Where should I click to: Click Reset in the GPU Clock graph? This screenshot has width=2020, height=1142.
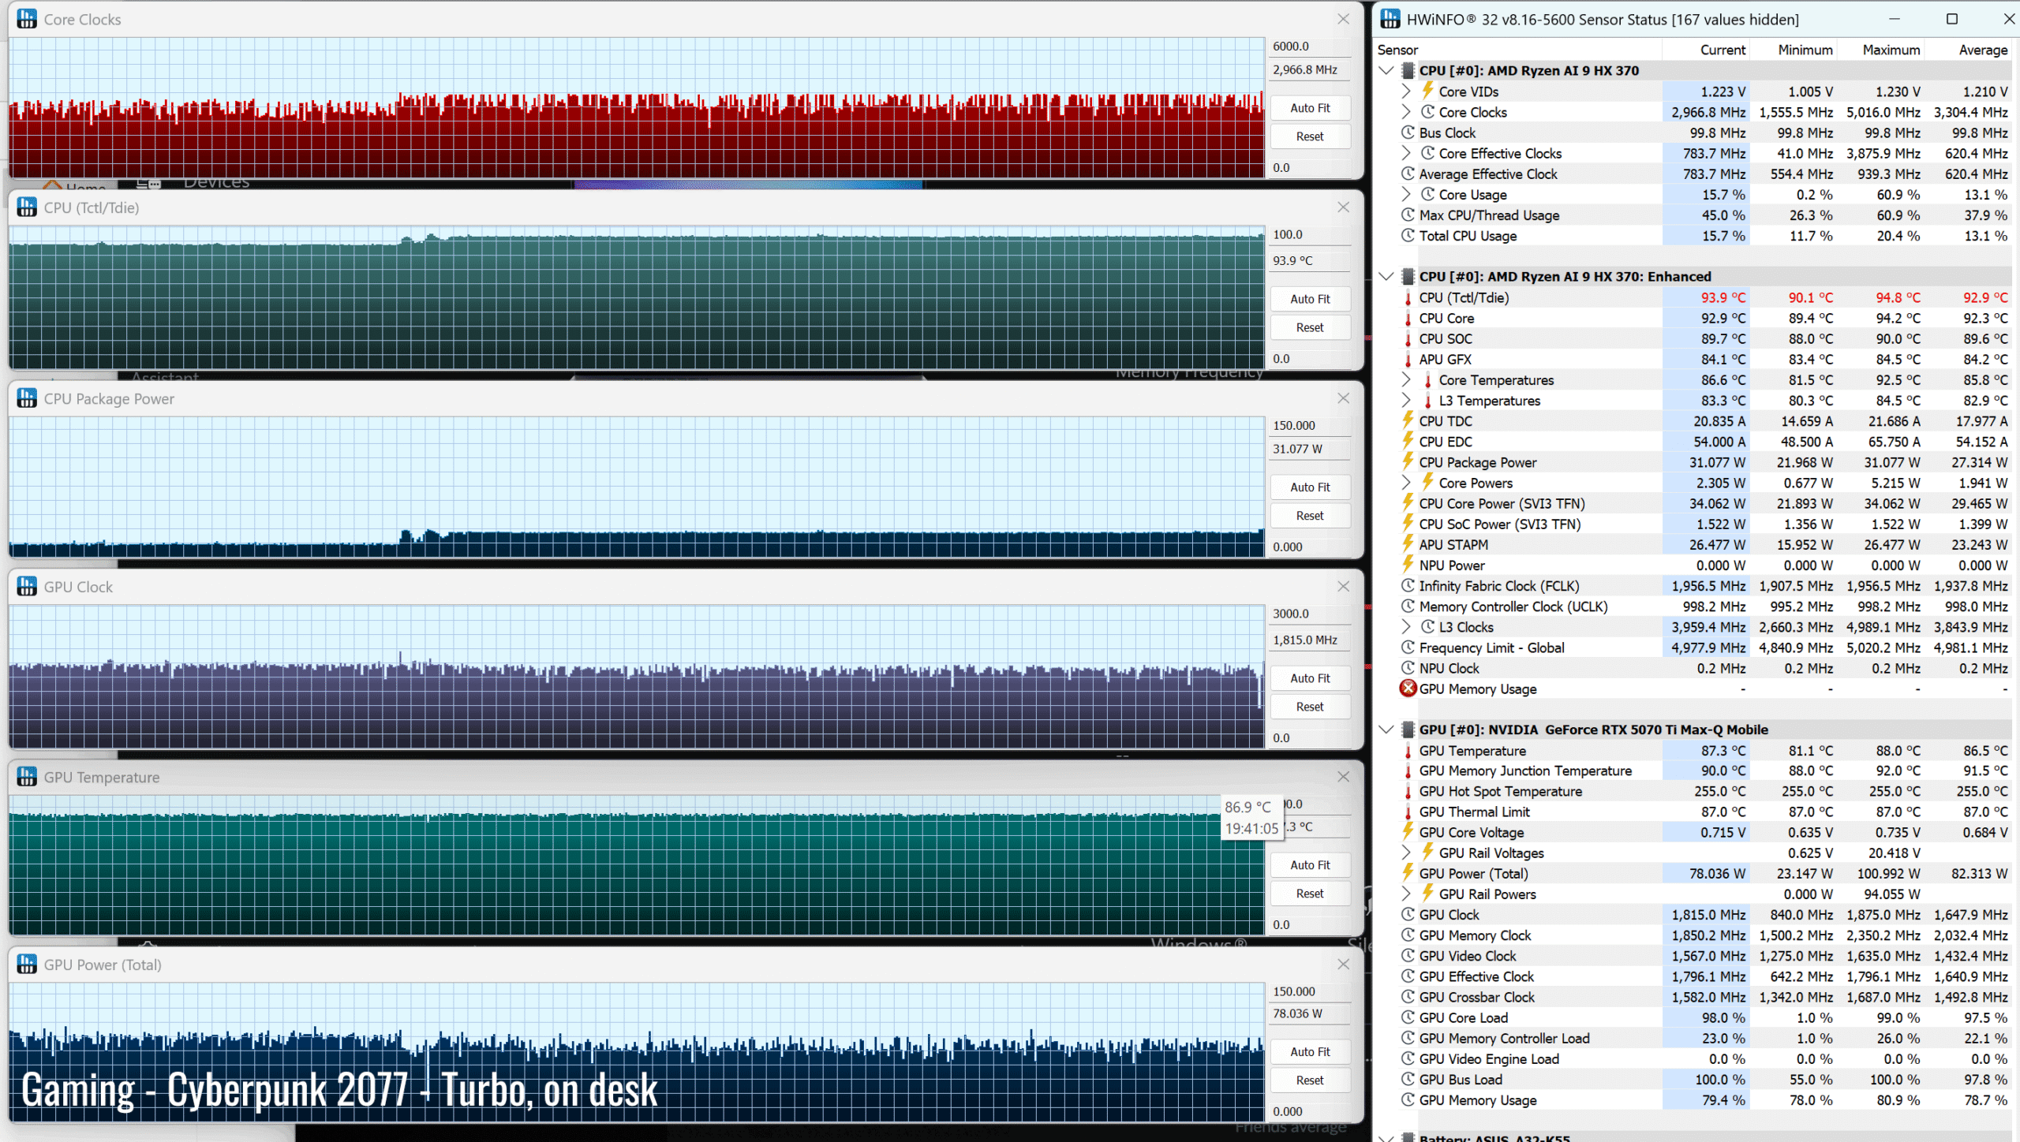tap(1310, 707)
